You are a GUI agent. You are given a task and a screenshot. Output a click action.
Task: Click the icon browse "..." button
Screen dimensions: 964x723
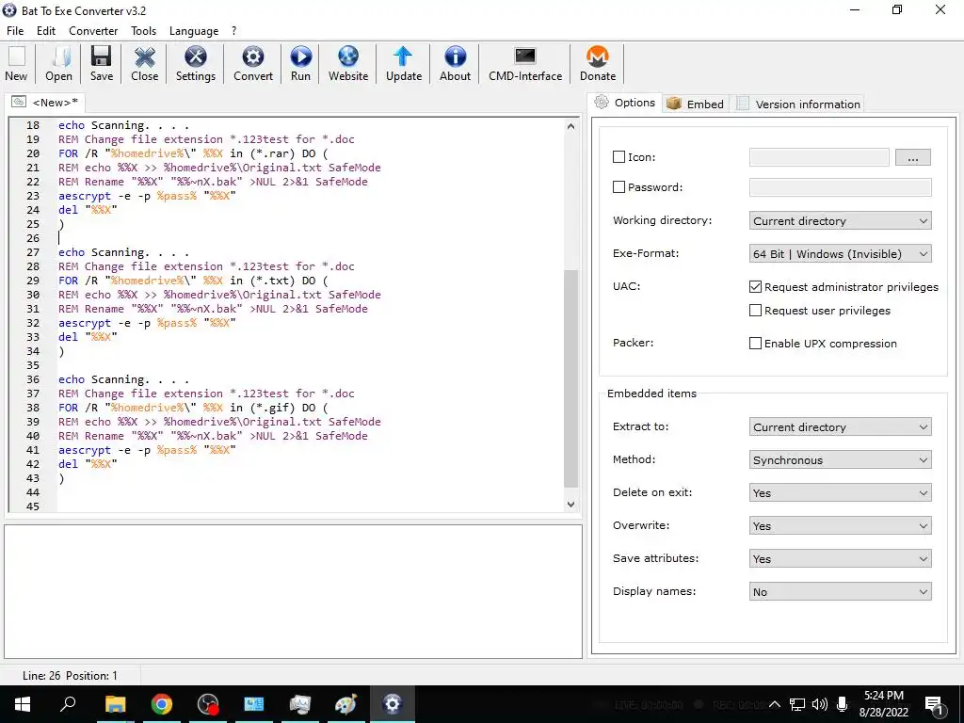pyautogui.click(x=912, y=157)
